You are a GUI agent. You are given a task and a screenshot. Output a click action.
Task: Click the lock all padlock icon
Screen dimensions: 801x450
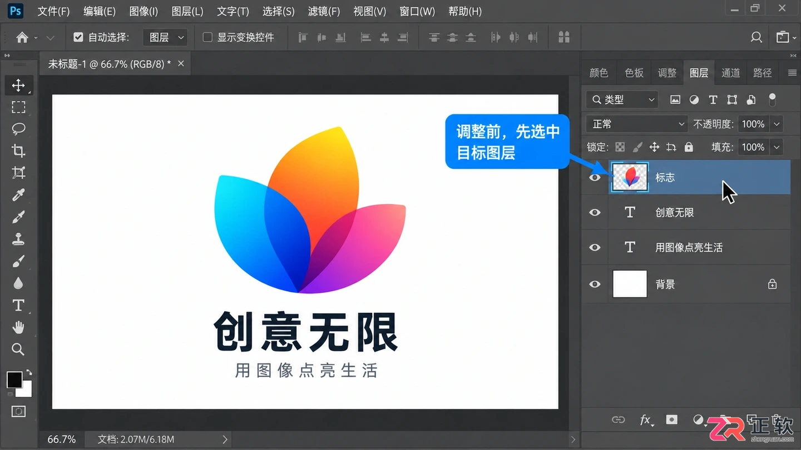tap(689, 147)
